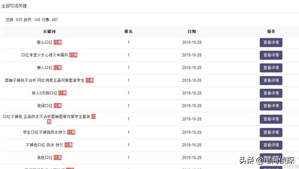299x169 pixels.
Task: Select keyword 学生口红不掉色防水持久
Action: pyautogui.click(x=44, y=132)
